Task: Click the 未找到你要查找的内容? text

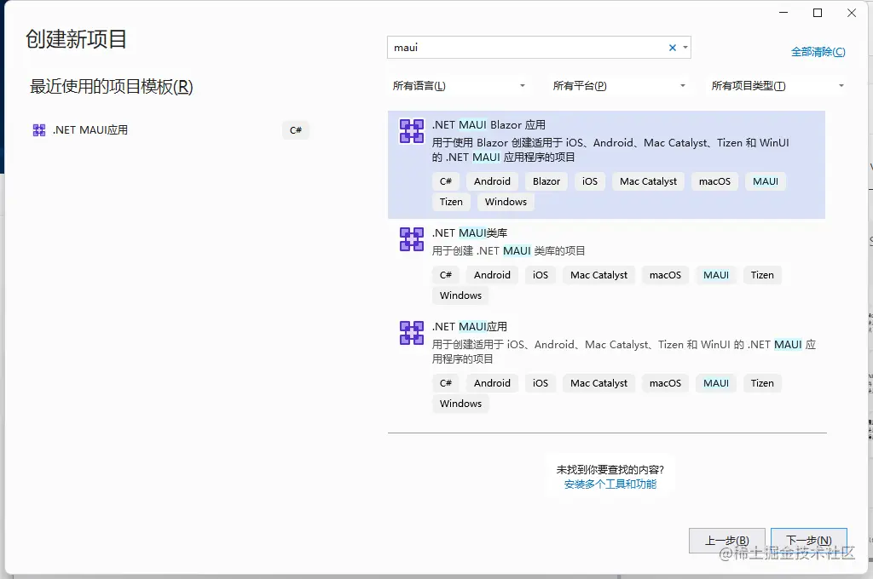Action: pyautogui.click(x=610, y=469)
